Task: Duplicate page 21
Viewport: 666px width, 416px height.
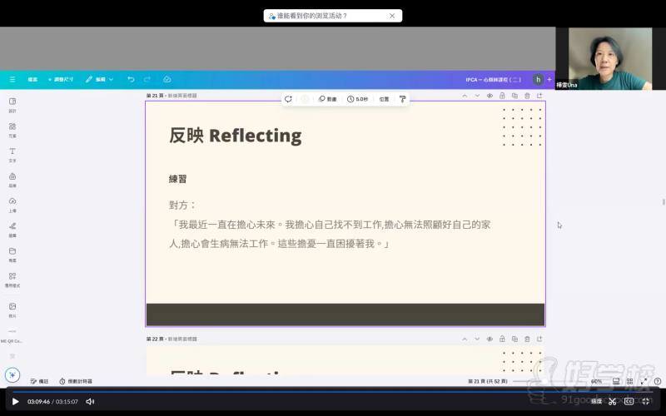Action: (514, 96)
